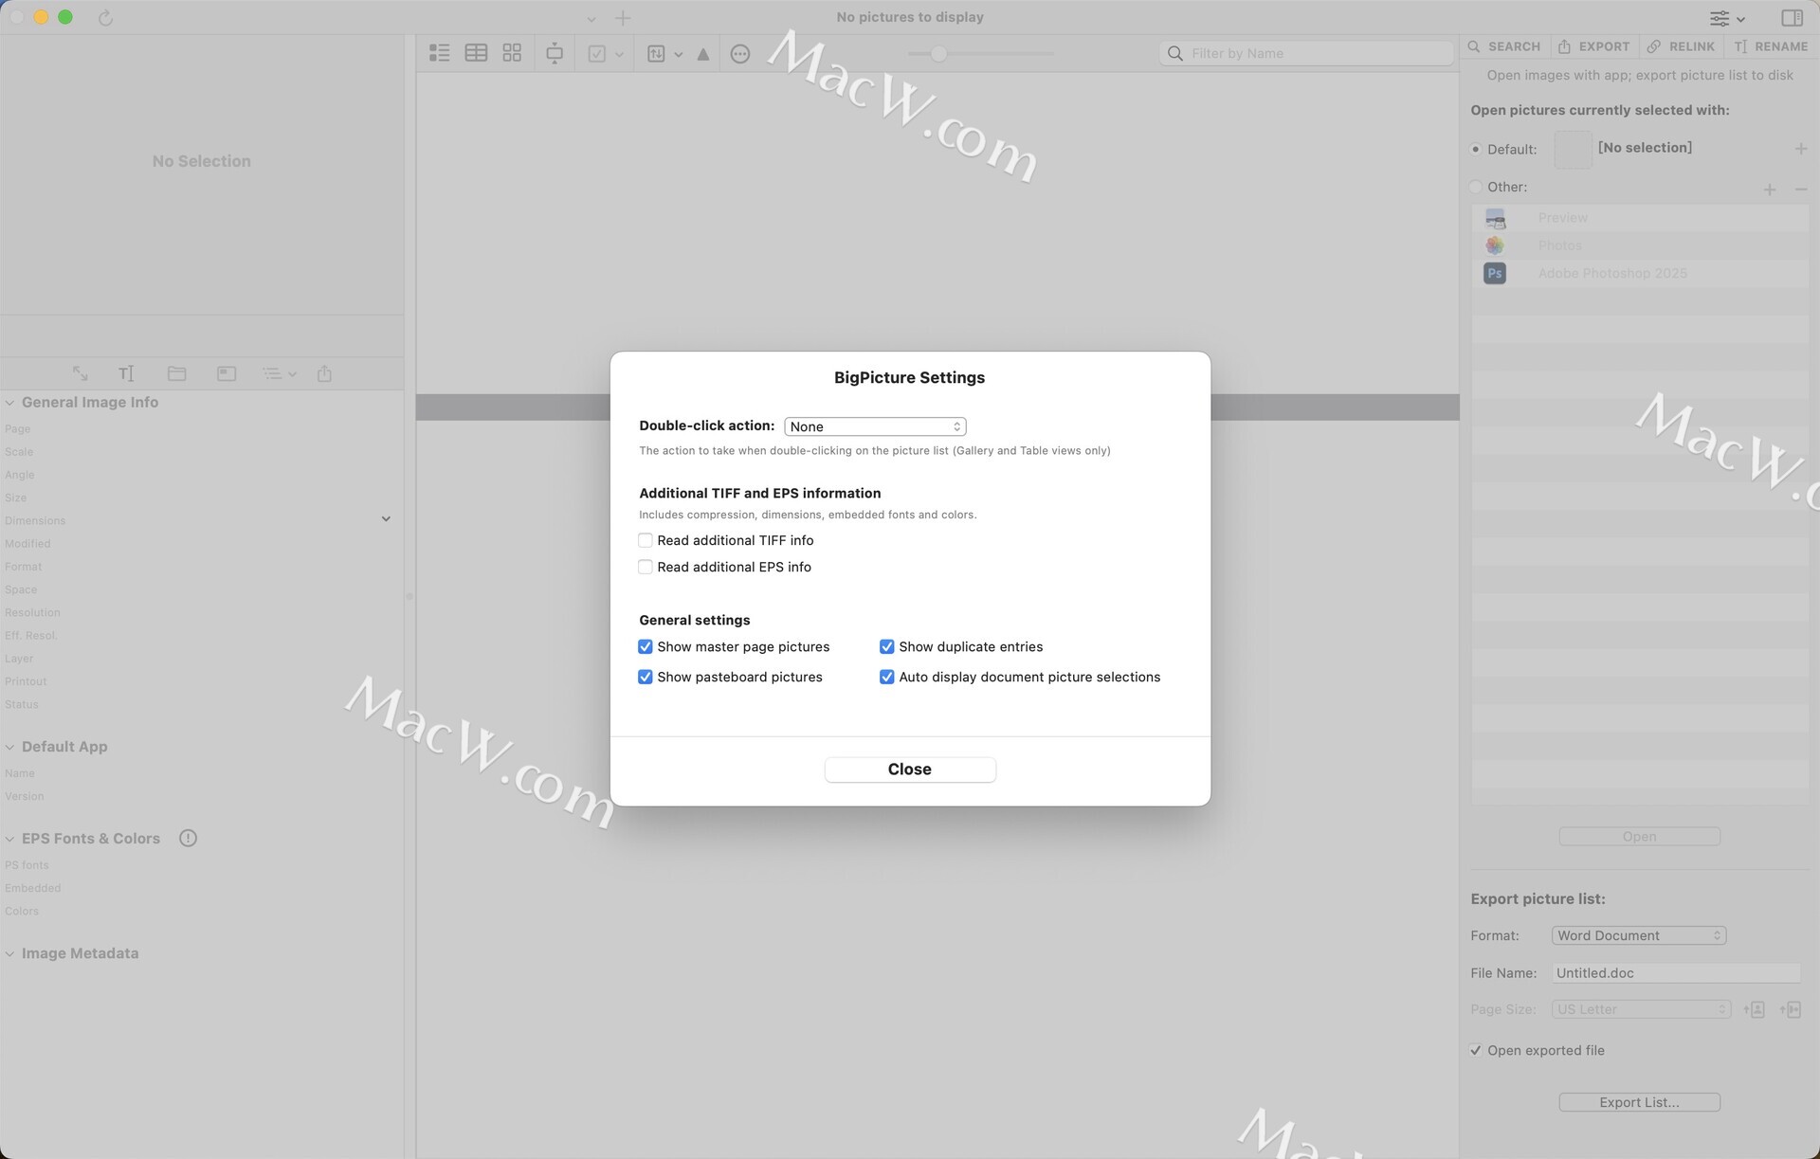Uncheck Show pasteboard pictures
Image resolution: width=1820 pixels, height=1159 pixels.
(646, 677)
